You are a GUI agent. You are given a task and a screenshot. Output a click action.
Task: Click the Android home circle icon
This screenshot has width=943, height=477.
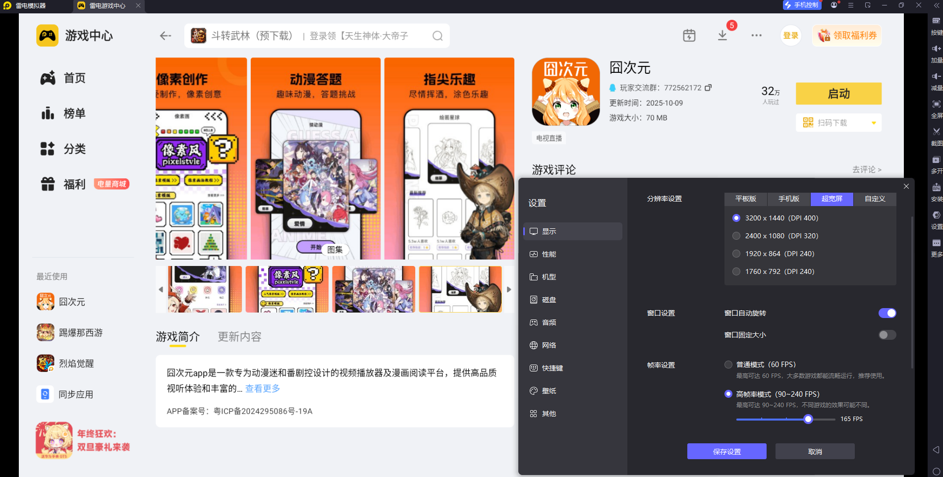click(936, 472)
